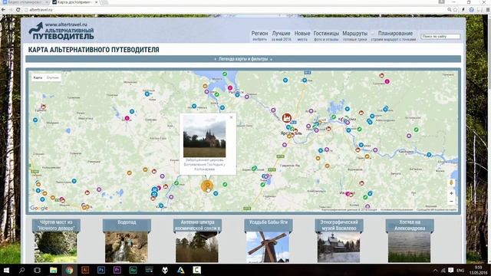
Task: Launch Adobe Illustrator from the taskbar
Action: pos(85,270)
